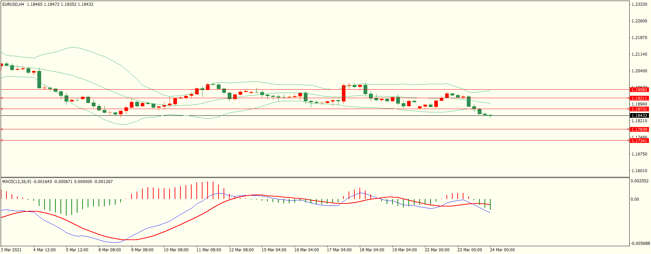Image resolution: width=651 pixels, height=254 pixels.
Task: Click the 1.16010 value on price scale
Action: [639, 171]
